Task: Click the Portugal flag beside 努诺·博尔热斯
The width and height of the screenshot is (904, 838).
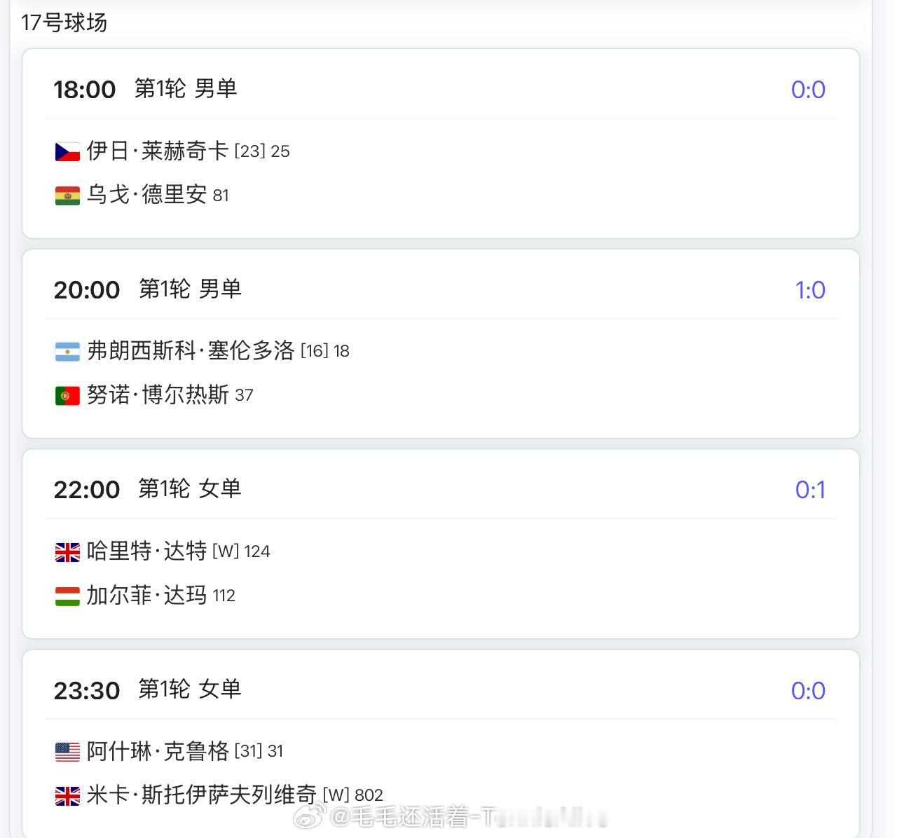Action: click(67, 396)
